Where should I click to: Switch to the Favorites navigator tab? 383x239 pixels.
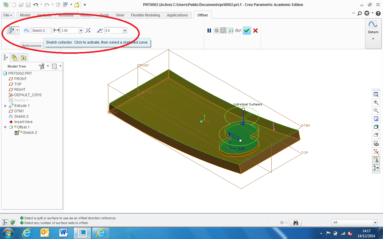24,57
